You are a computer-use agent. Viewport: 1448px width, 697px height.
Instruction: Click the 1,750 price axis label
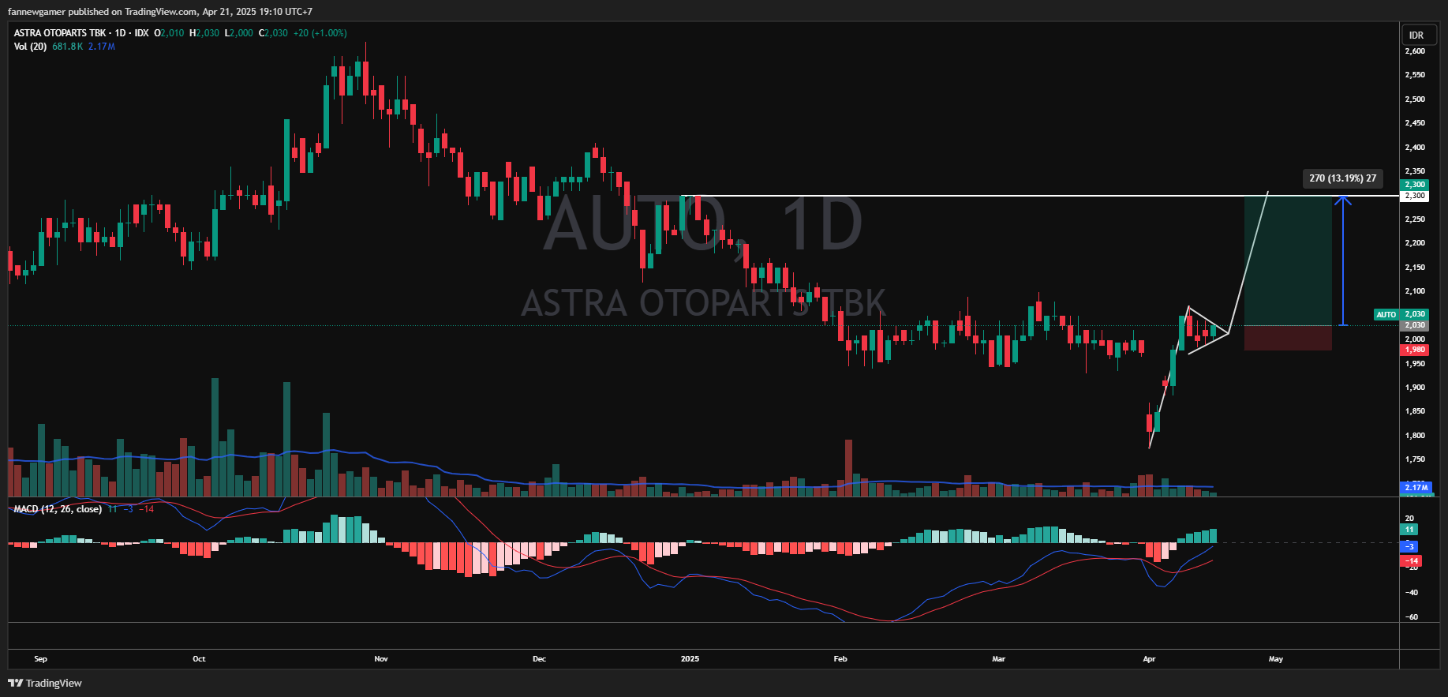[1415, 459]
